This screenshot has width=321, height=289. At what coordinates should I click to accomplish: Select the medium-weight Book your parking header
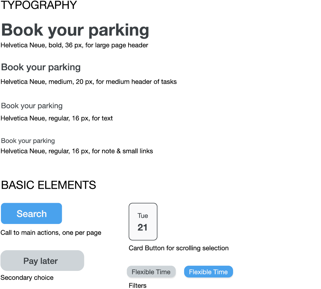pos(41,67)
